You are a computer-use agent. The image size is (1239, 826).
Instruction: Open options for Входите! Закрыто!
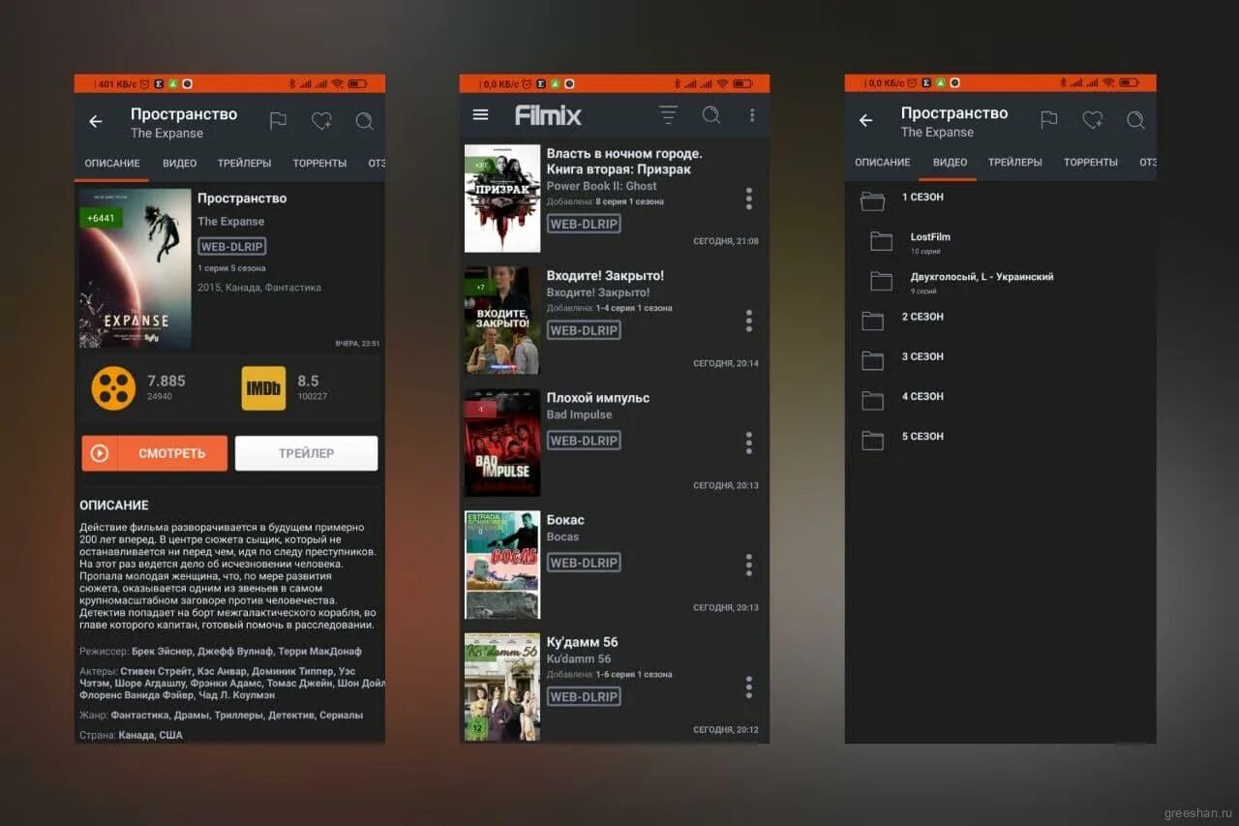pos(748,321)
